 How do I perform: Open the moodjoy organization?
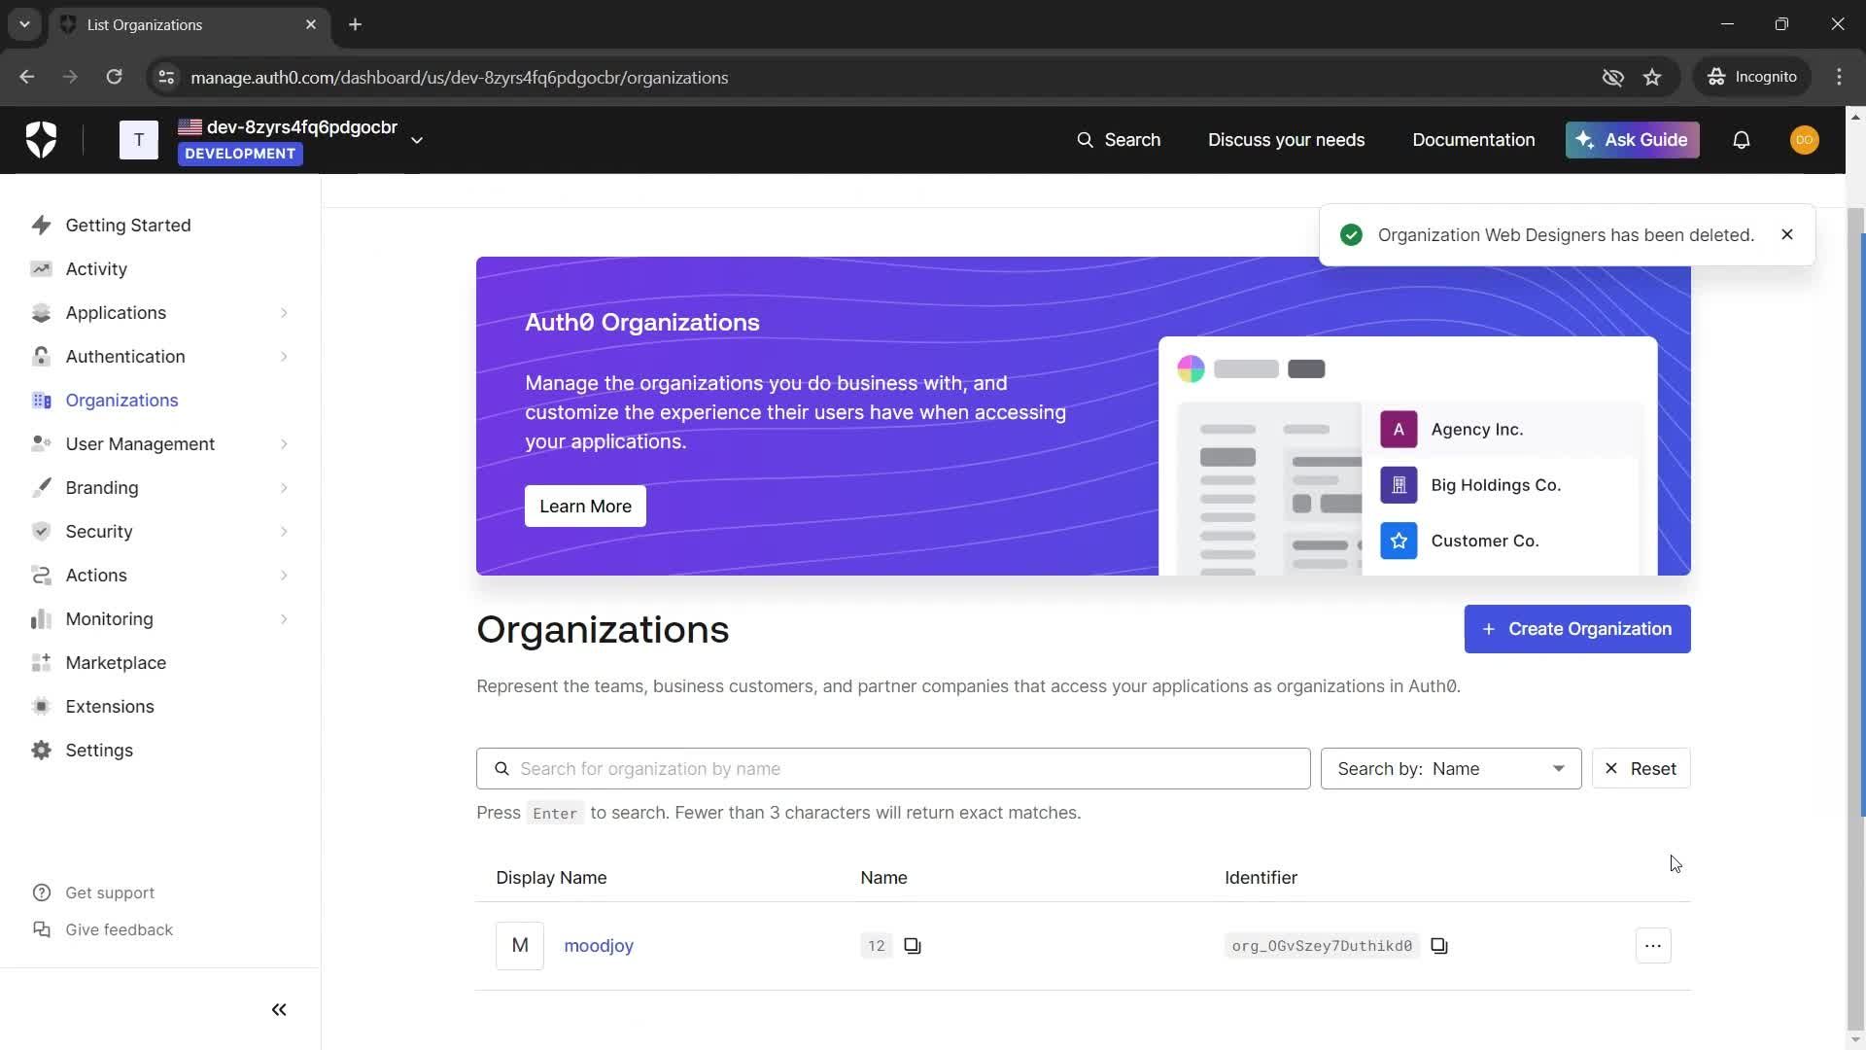click(599, 945)
